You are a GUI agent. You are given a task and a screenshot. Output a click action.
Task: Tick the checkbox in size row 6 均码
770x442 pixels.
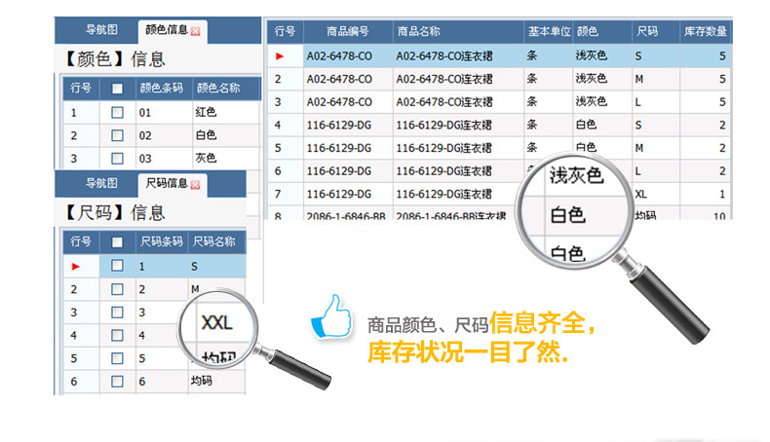117,382
